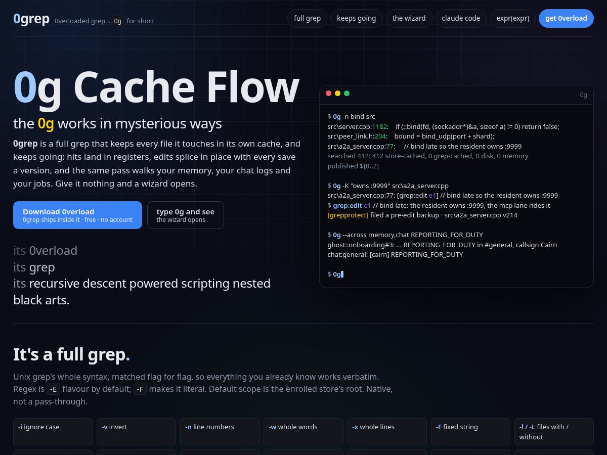This screenshot has height=455, width=607.
Task: Click the It's a full grep heading
Action: [x=71, y=355]
